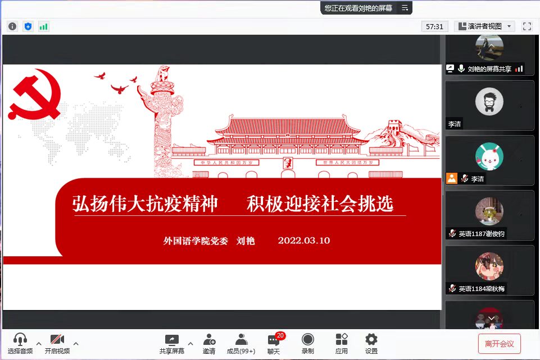The width and height of the screenshot is (540, 360).
Task: Check the green network signal icon
Action: coord(43,26)
